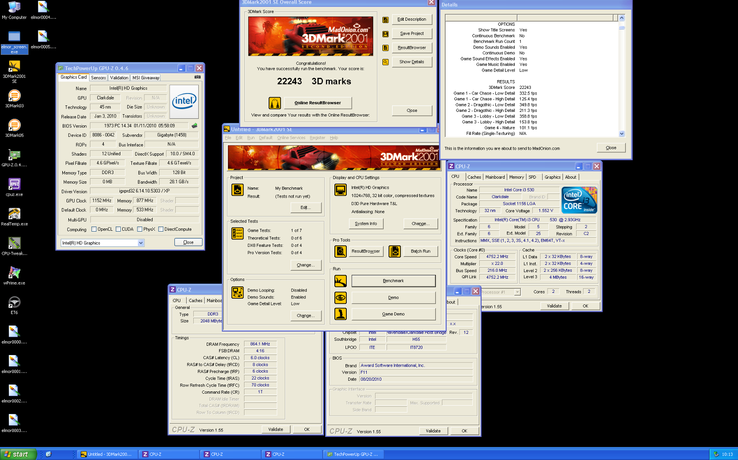
Task: Open cpuz.exe desktop icon
Action: pos(14,187)
